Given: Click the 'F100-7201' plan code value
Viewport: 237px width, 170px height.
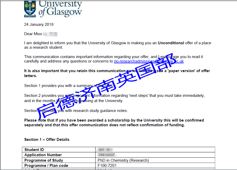Looking at the screenshot, I should 107,166.
